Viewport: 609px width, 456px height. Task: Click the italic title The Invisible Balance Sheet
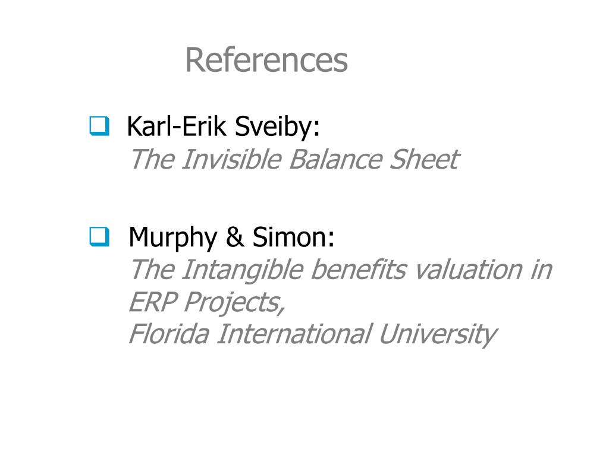point(294,159)
